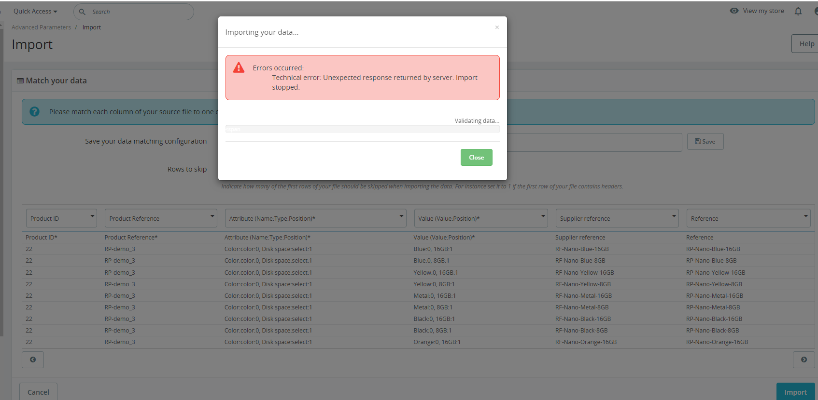Click the green Close button
Image resolution: width=818 pixels, height=400 pixels.
(x=476, y=158)
